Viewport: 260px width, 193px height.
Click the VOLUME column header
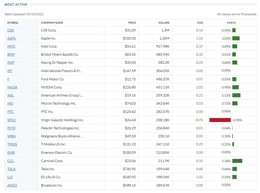[x=164, y=23]
